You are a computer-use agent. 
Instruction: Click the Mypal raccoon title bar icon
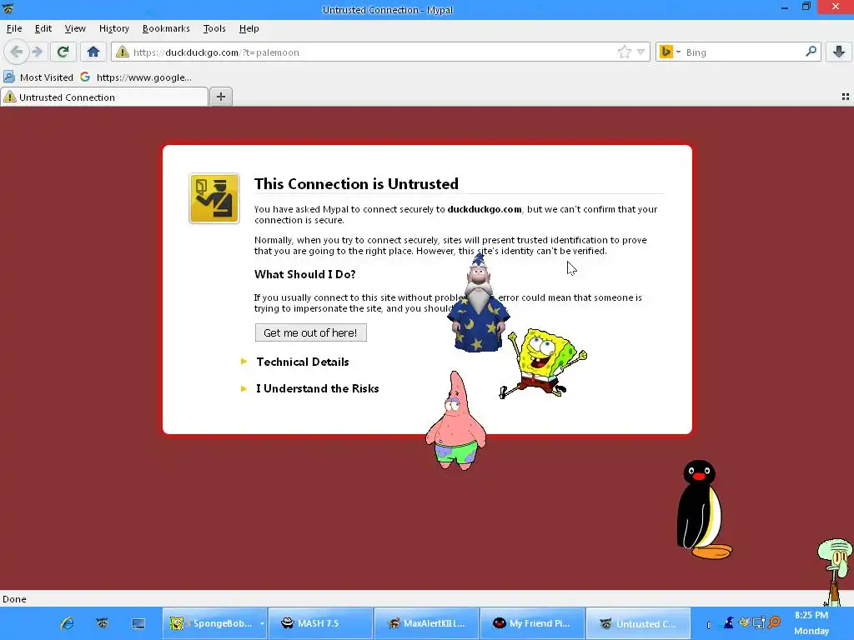coord(8,9)
